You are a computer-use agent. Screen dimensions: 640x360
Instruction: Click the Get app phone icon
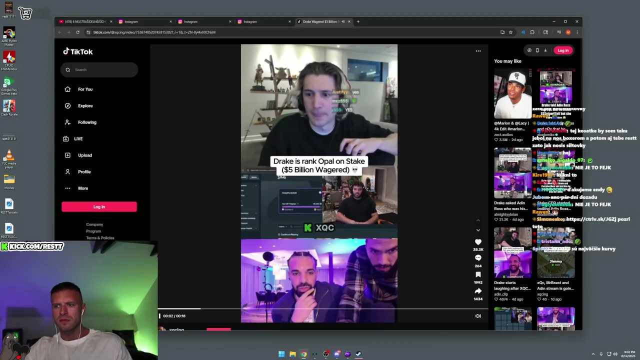[x=537, y=50]
